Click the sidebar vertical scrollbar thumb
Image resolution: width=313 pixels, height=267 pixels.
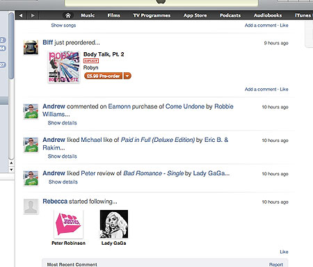(x=11, y=45)
